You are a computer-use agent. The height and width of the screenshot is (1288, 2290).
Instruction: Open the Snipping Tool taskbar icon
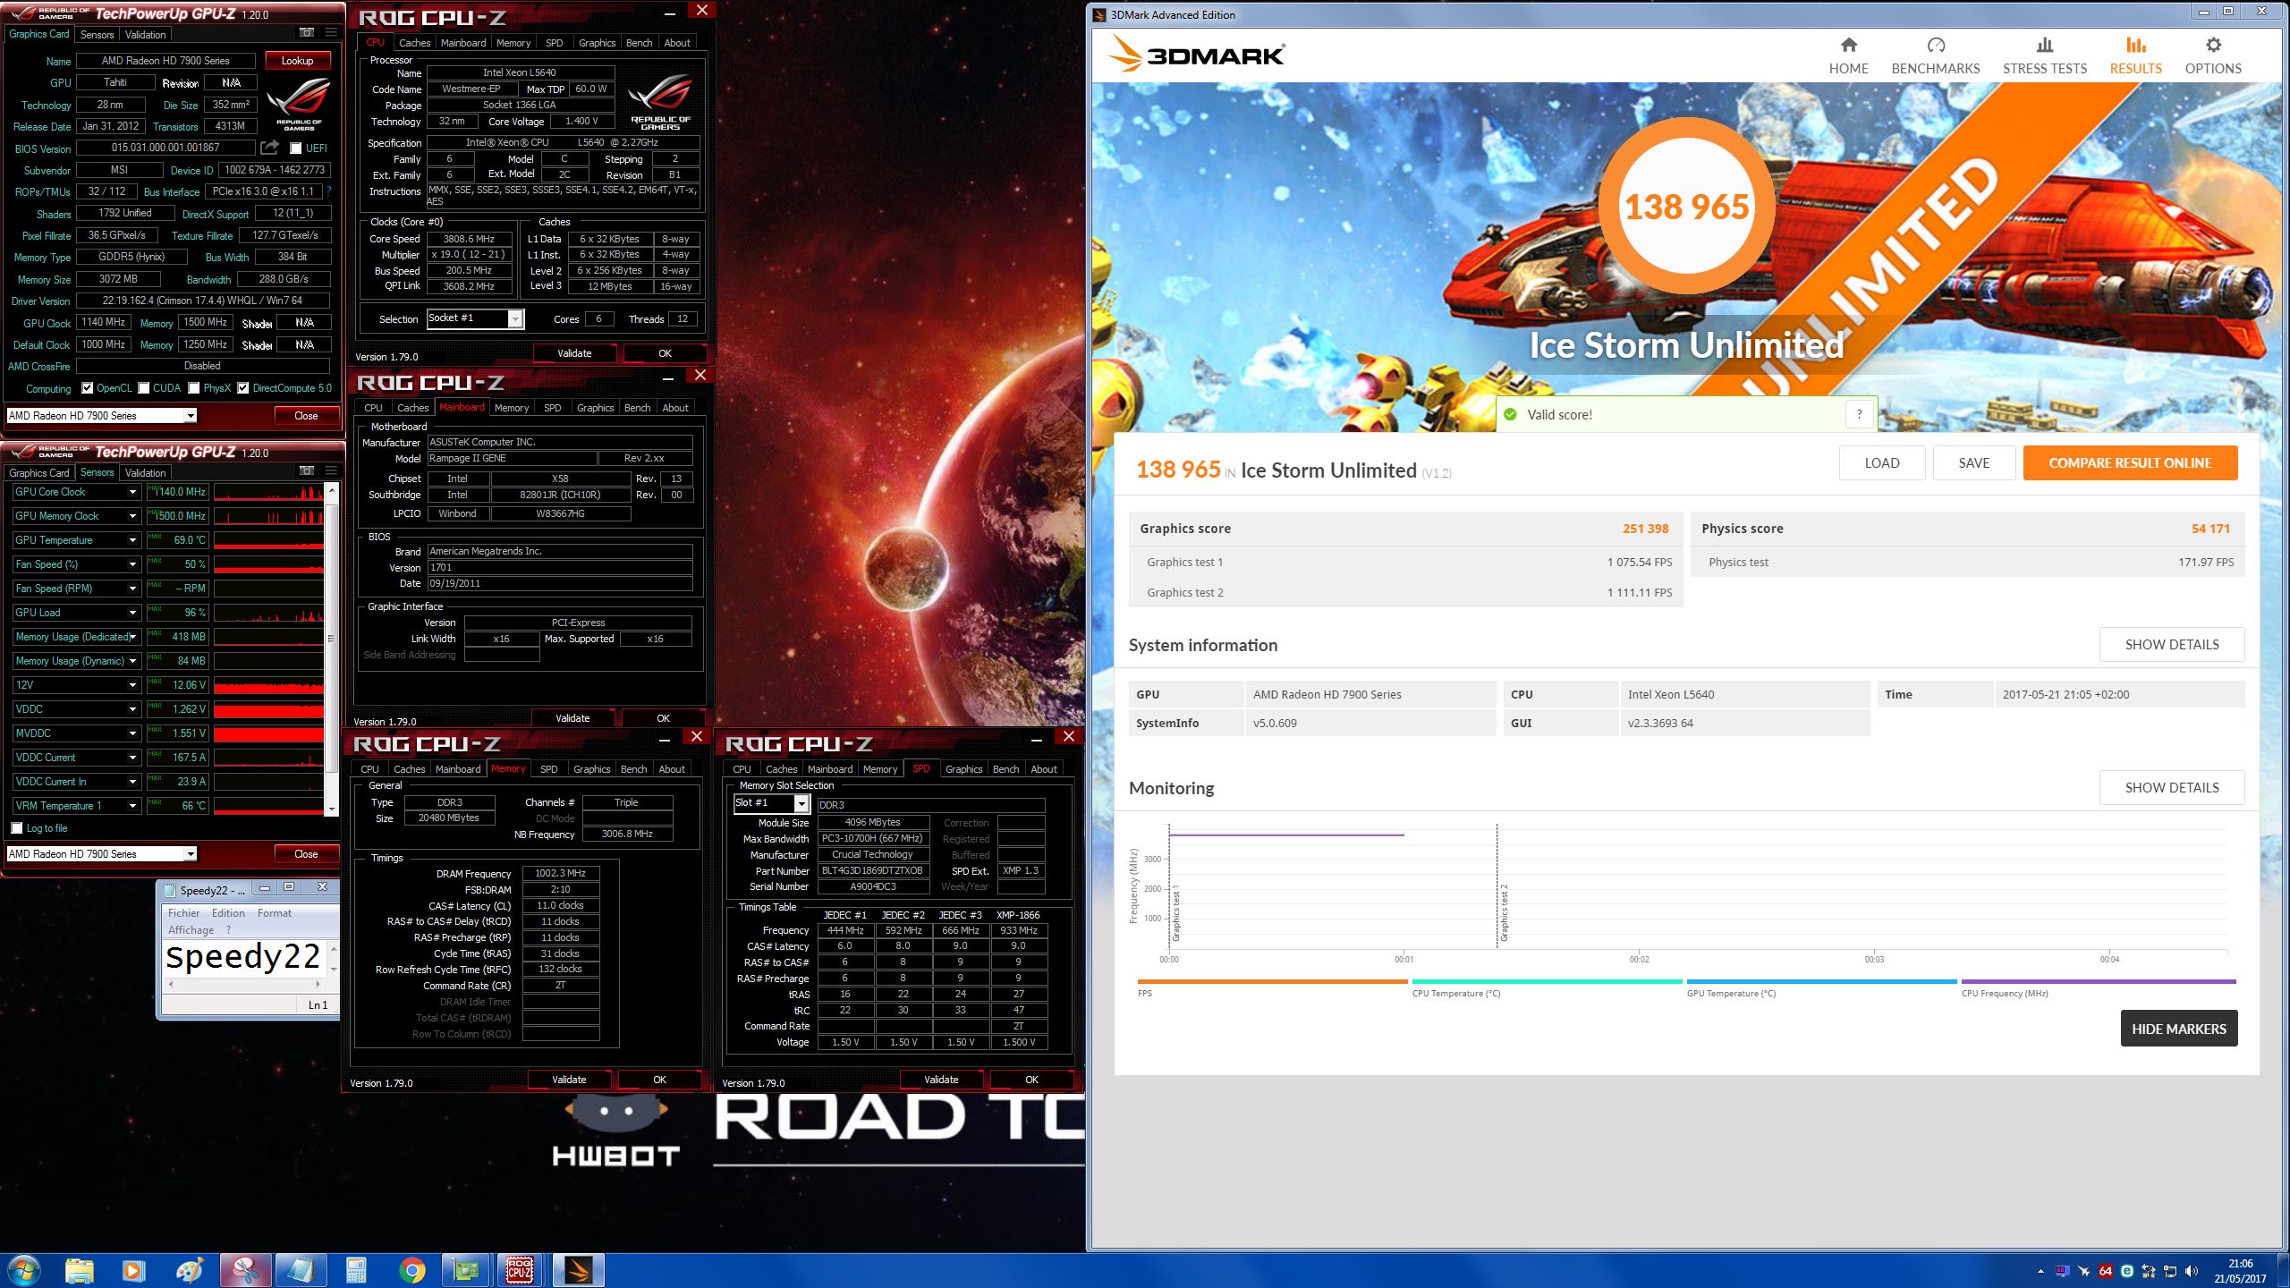coord(245,1270)
